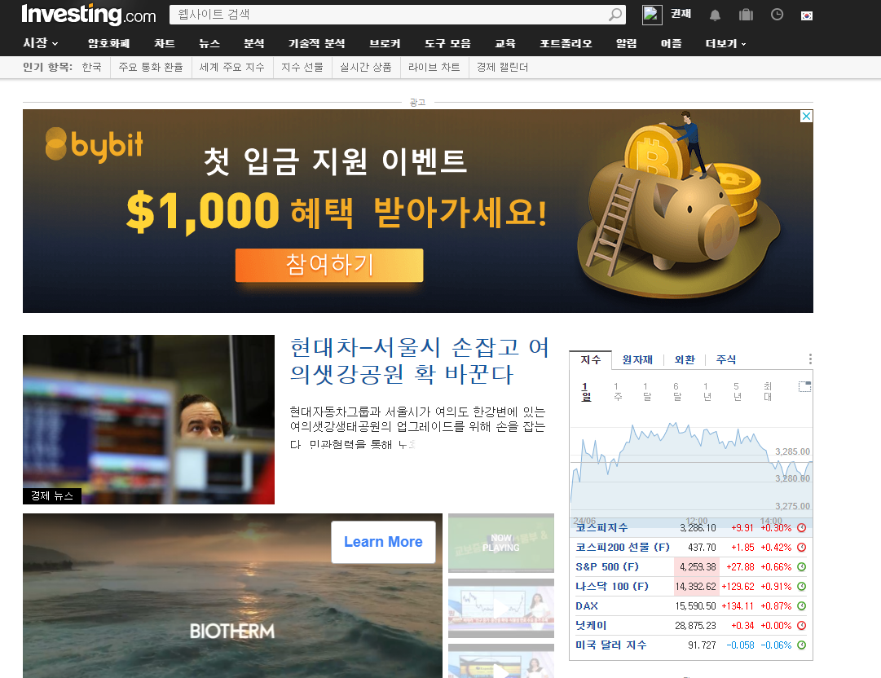Screen dimensions: 881x678
Task: Click the 참여하기 button in Bybit ad
Action: point(329,265)
